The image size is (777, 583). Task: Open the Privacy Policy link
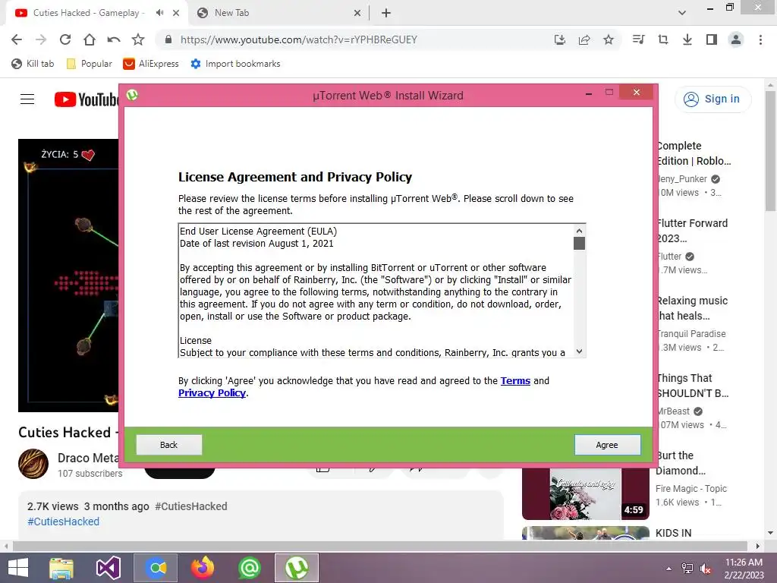point(212,393)
